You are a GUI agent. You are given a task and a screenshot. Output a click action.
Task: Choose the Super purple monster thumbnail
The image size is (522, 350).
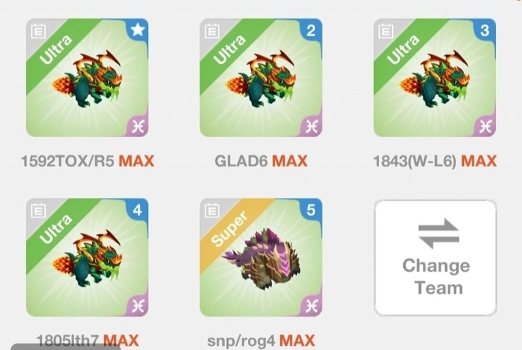[x=261, y=258]
